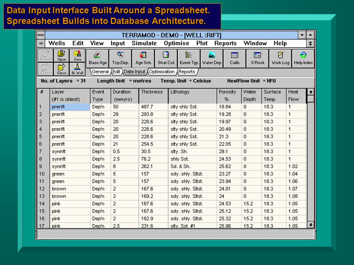This screenshot has width=354, height=265.
Task: Open the S Rock tool
Action: [258, 59]
